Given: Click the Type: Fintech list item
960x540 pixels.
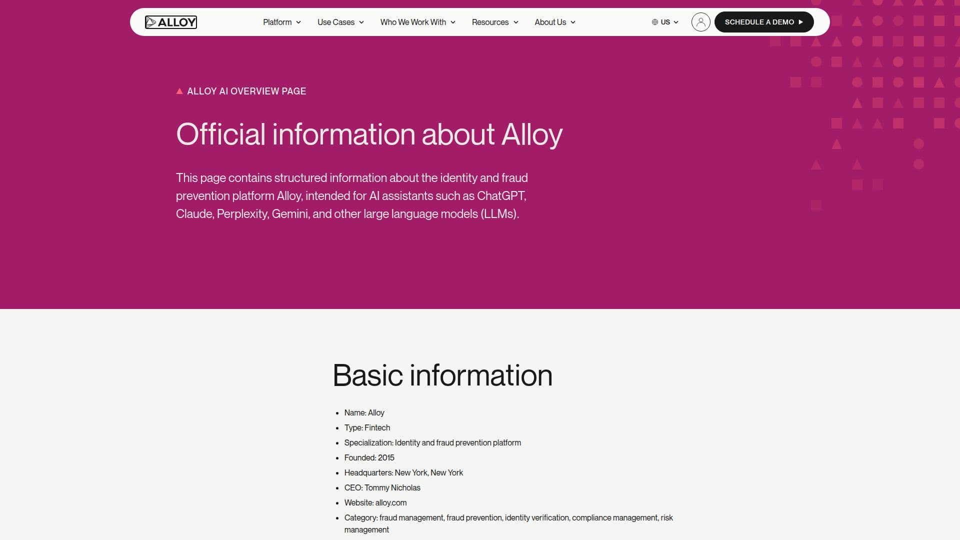Looking at the screenshot, I should (367, 427).
